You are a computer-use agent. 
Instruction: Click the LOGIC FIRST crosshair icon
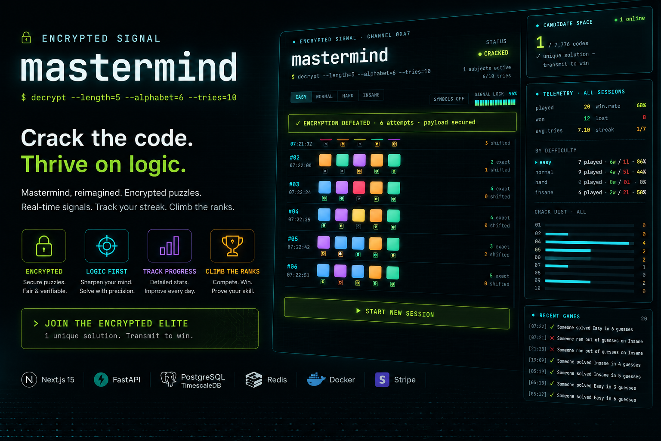click(107, 246)
